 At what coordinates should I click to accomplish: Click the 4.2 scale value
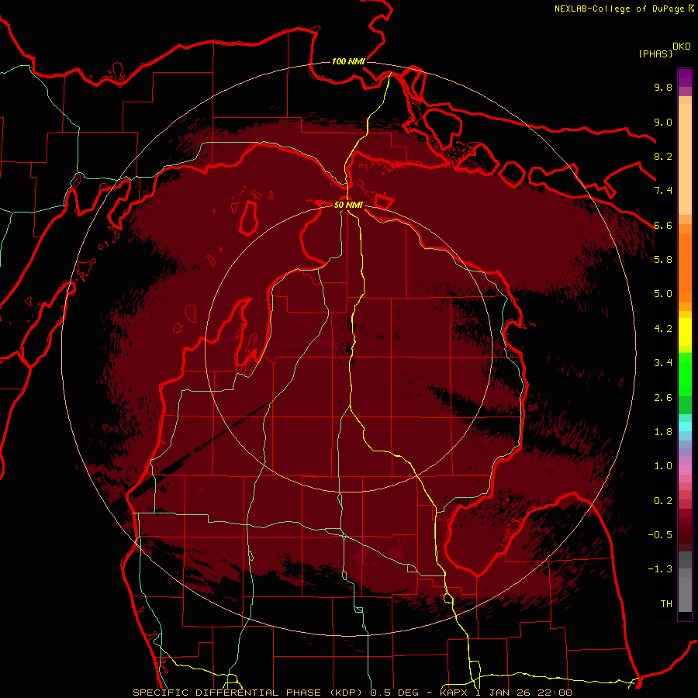[663, 329]
